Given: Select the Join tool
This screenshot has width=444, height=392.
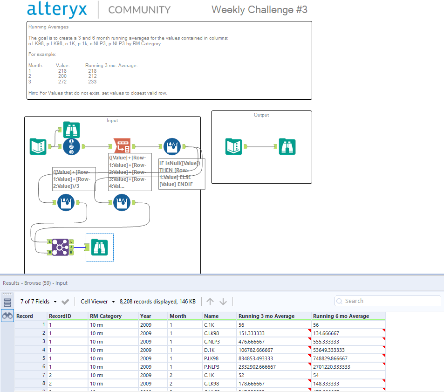Looking at the screenshot, I should point(60,247).
